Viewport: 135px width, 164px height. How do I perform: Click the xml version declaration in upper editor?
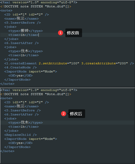pos(39,2)
